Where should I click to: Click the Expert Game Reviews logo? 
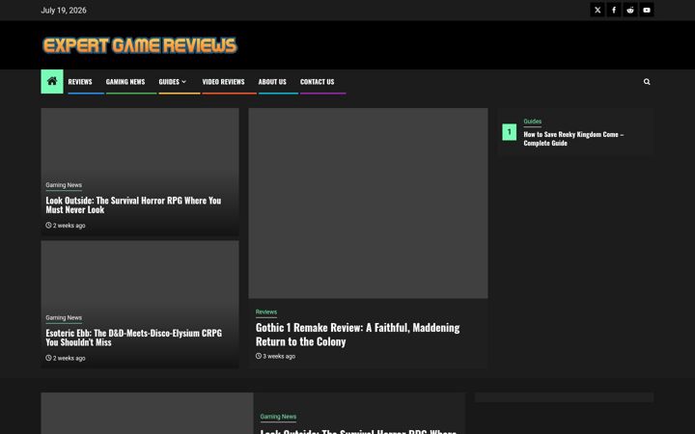point(140,45)
